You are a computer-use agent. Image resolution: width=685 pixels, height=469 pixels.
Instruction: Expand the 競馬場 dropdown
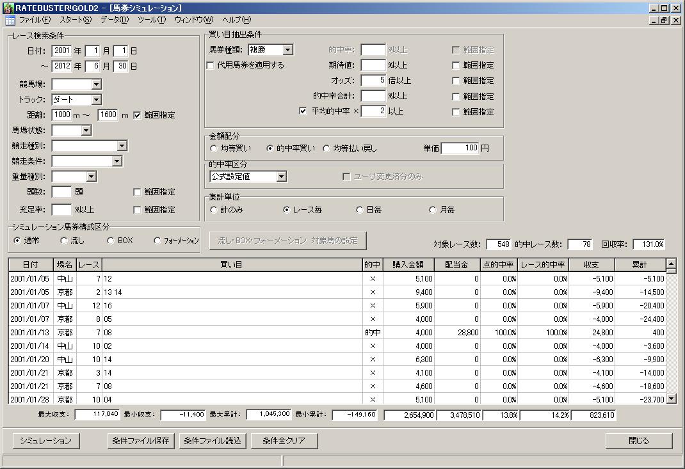coord(97,84)
